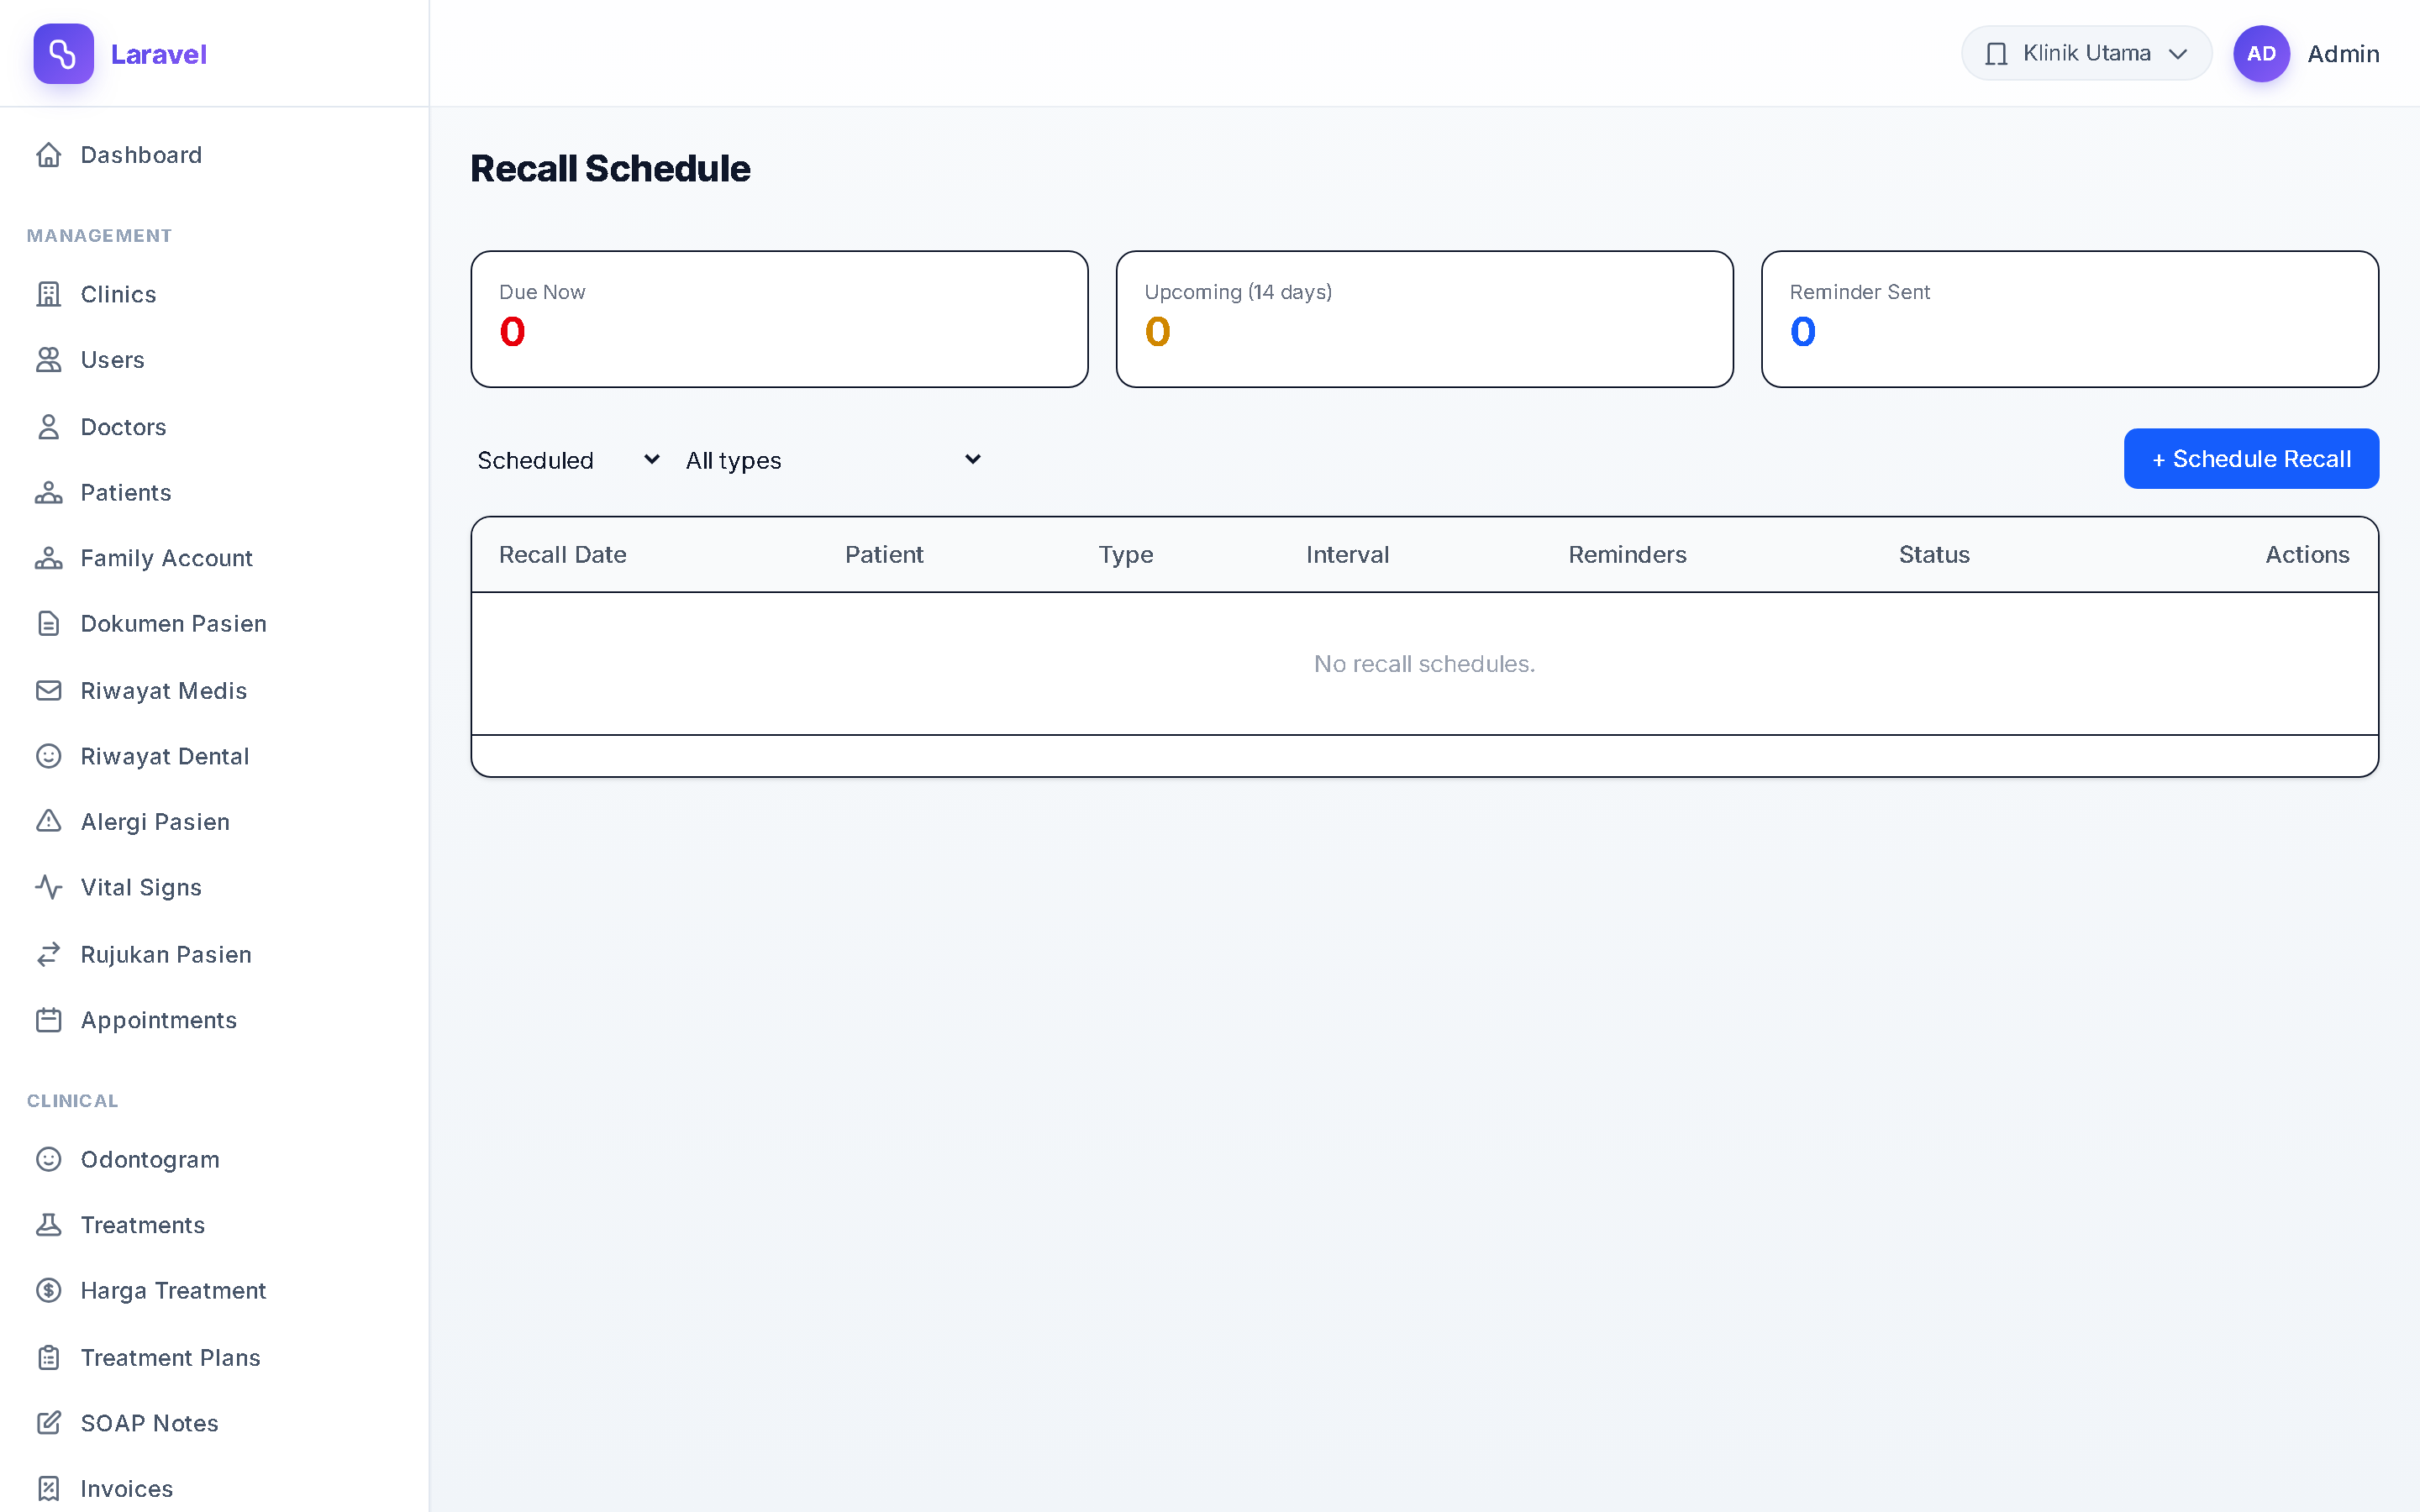
Task: Open Vital Signs menu item
Action: point(214,888)
